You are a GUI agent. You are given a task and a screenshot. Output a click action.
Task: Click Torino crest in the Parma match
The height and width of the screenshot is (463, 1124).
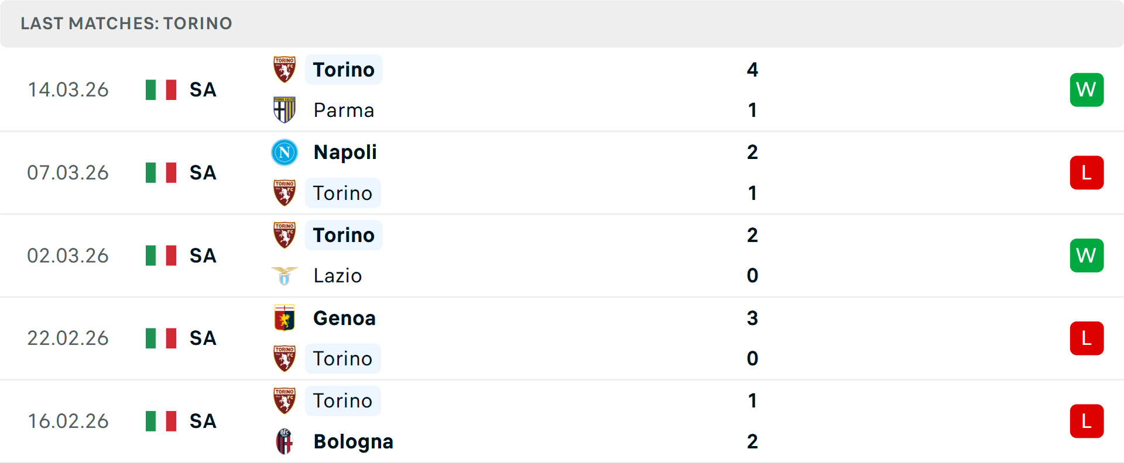(x=285, y=70)
